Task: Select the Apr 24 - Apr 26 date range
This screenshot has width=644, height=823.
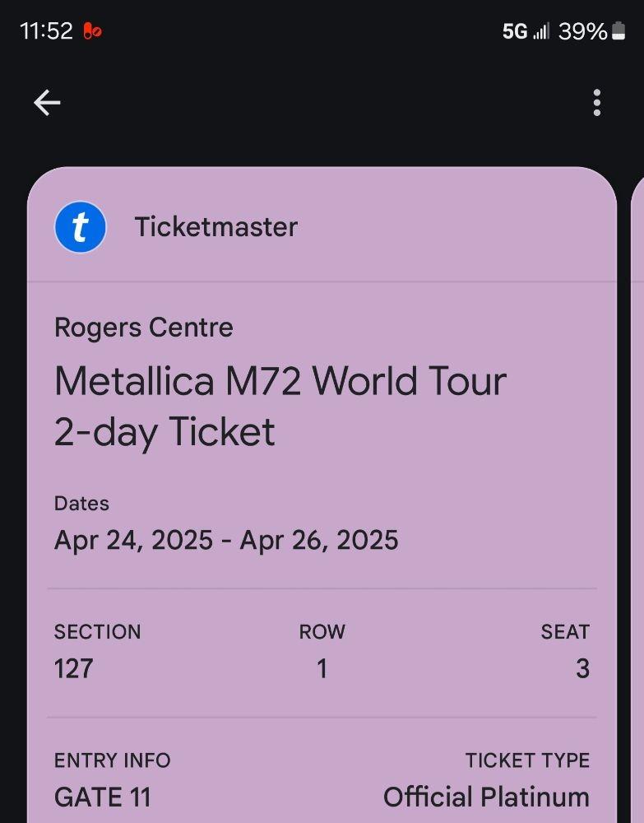Action: pyautogui.click(x=226, y=541)
